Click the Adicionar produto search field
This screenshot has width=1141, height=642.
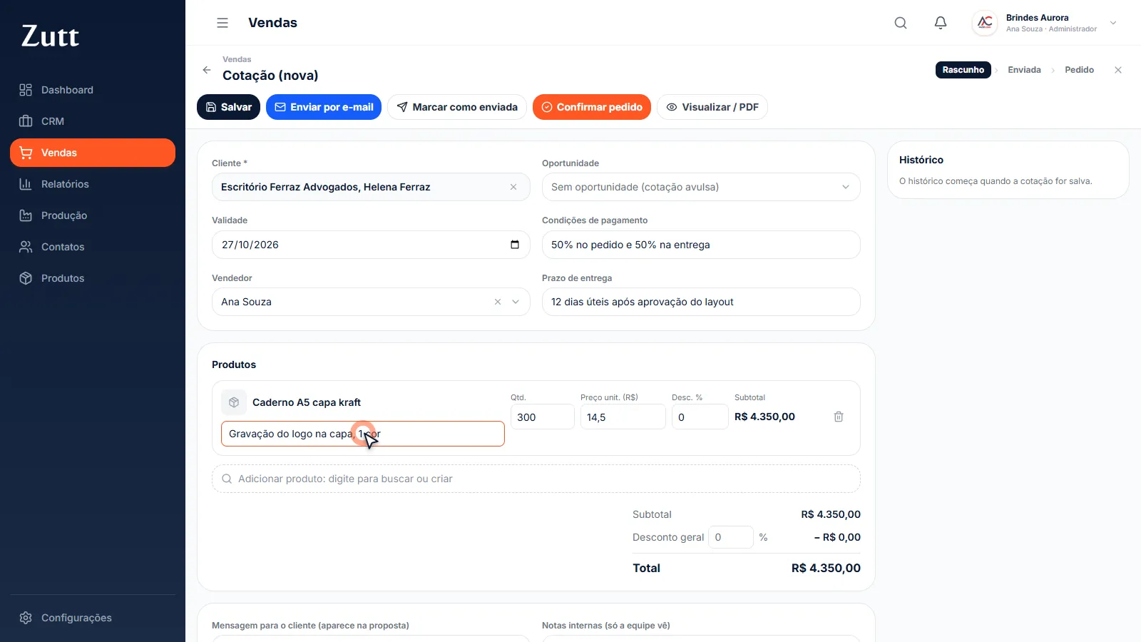[536, 479]
